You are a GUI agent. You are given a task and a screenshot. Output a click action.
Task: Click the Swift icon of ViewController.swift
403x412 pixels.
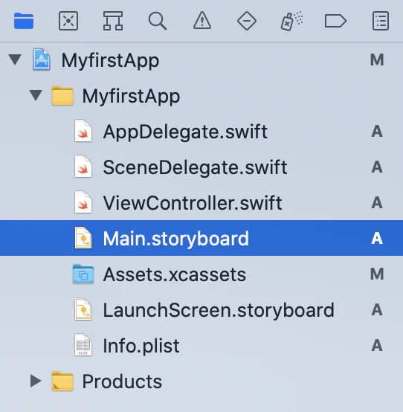click(x=83, y=202)
